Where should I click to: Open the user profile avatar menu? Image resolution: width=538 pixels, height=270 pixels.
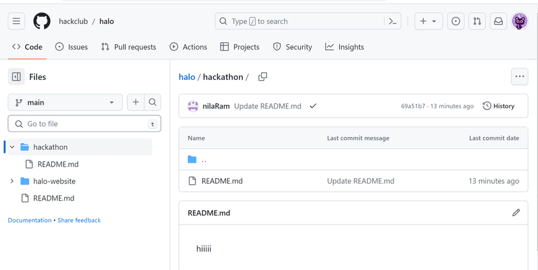click(x=520, y=21)
